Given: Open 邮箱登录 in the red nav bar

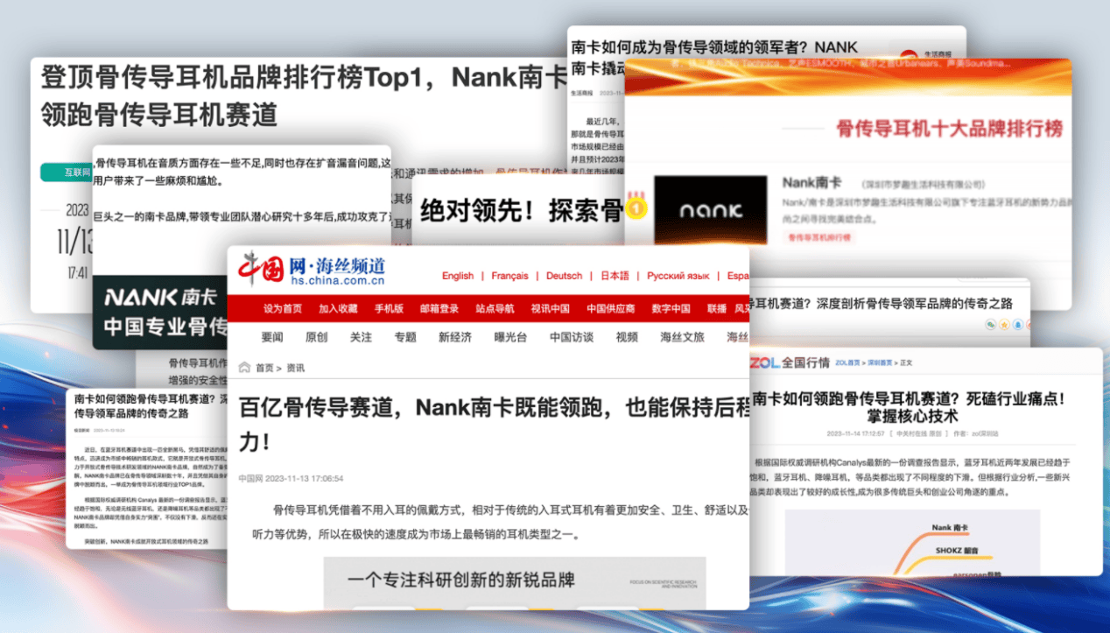Looking at the screenshot, I should click(439, 308).
